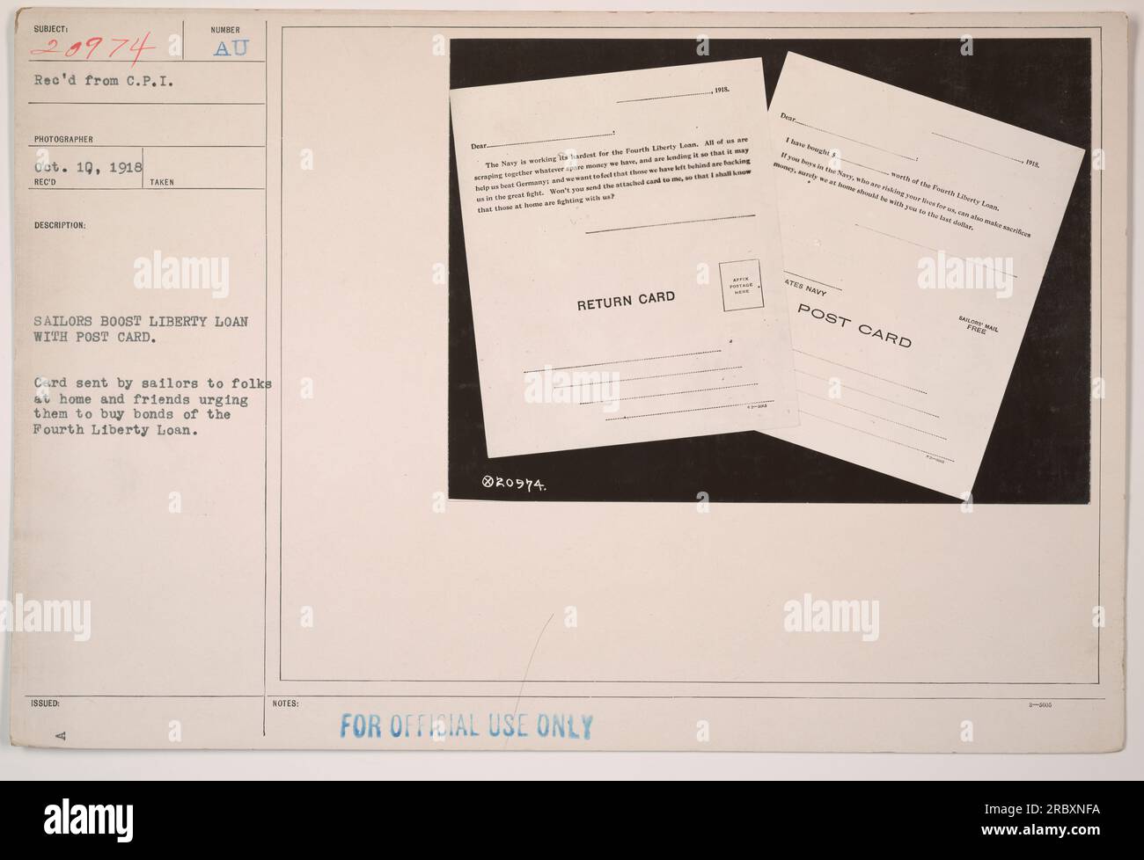Click the "DESCRIPTION:" label

tap(58, 224)
